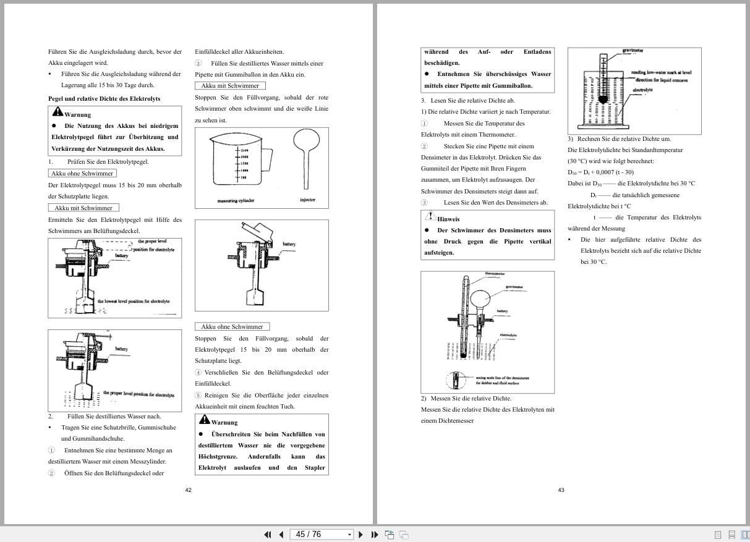
Task: Switch to single page view
Action: [x=718, y=535]
